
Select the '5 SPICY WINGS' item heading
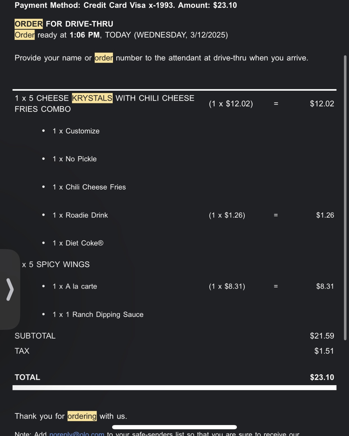pos(59,264)
